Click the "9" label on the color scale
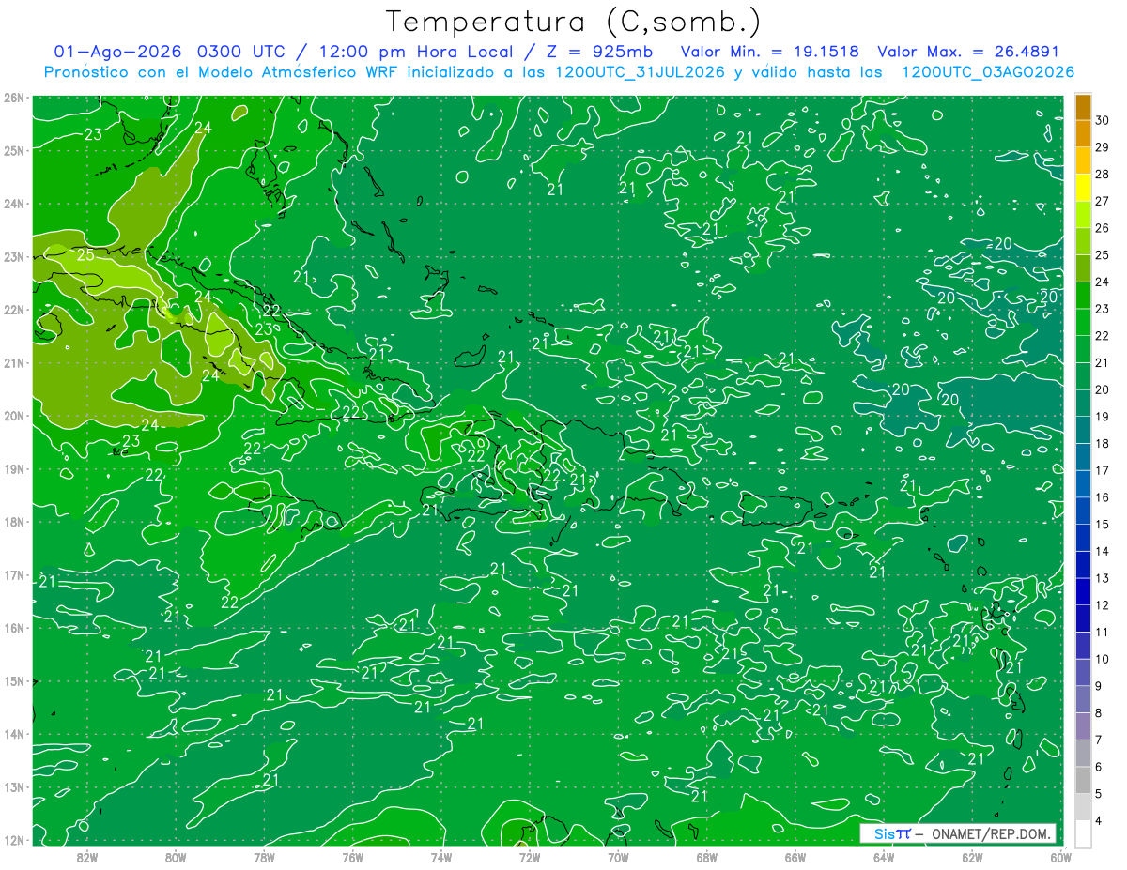The image size is (1127, 870). [x=1099, y=686]
